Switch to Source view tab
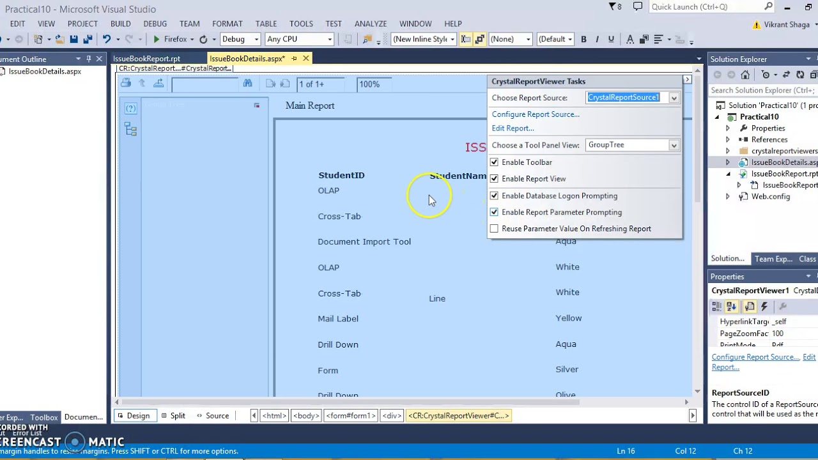The width and height of the screenshot is (818, 460). coord(212,416)
